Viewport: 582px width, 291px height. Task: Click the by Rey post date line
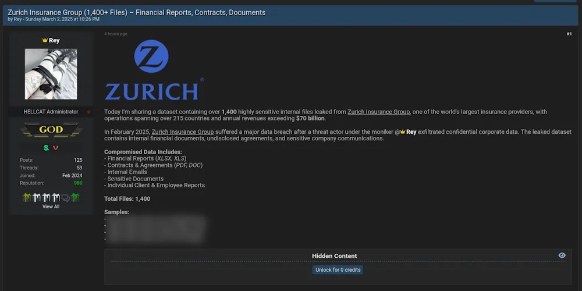pyautogui.click(x=54, y=19)
